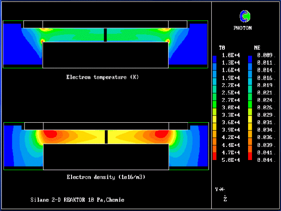Click the black electrode block in temperature plot
This screenshot has width=281, height=211.
click(105, 55)
